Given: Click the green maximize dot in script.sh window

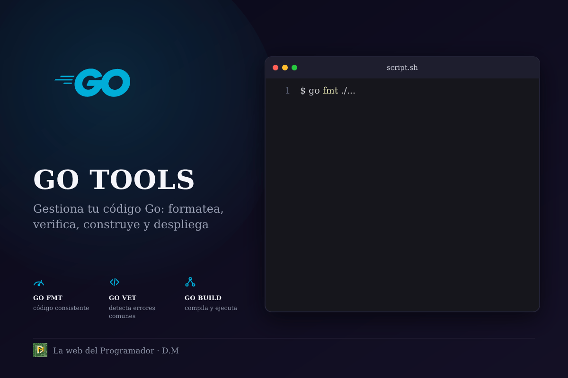Looking at the screenshot, I should [294, 68].
